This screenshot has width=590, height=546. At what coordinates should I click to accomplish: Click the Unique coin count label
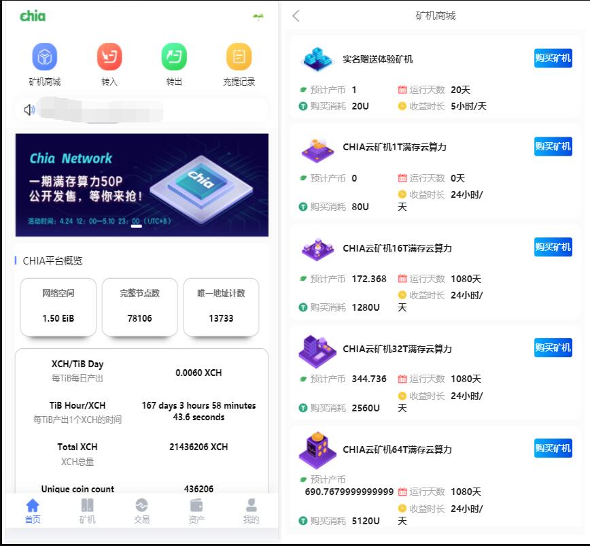click(77, 489)
